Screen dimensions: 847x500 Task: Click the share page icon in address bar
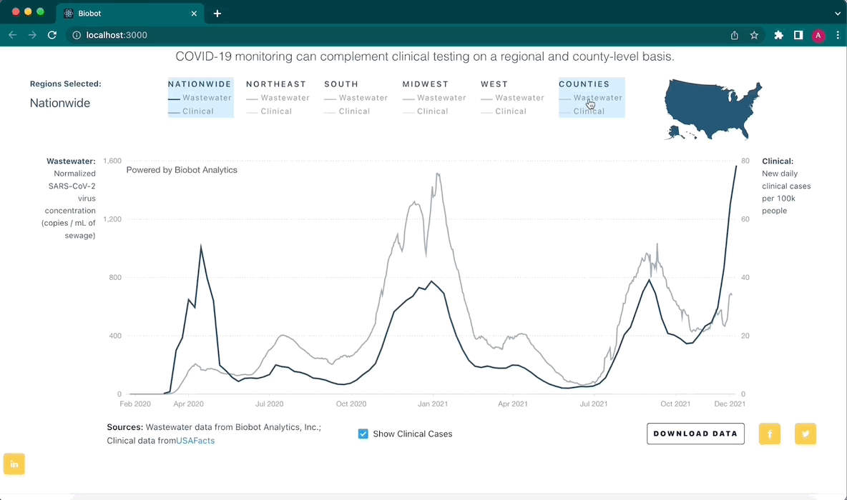click(x=735, y=35)
